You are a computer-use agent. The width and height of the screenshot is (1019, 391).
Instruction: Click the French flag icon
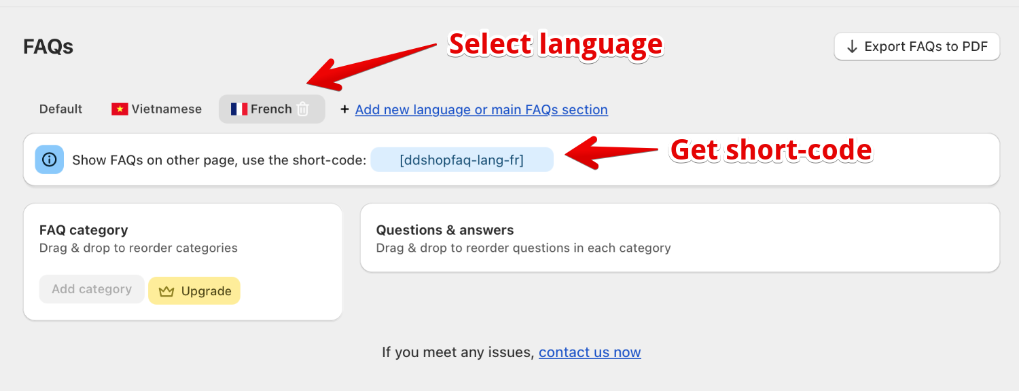tap(239, 109)
